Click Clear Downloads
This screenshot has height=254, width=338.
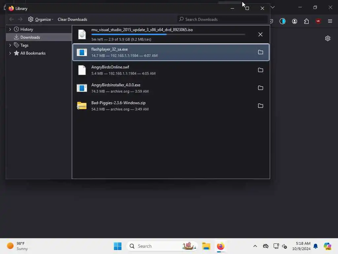coord(72,20)
